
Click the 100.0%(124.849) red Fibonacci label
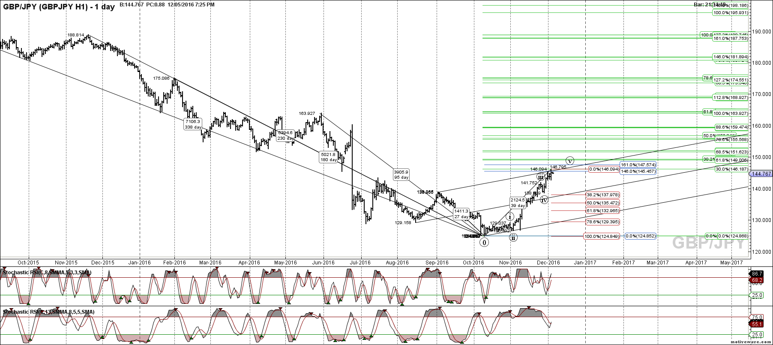pyautogui.click(x=602, y=236)
